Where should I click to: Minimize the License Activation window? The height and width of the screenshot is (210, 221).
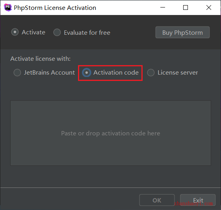163,7
